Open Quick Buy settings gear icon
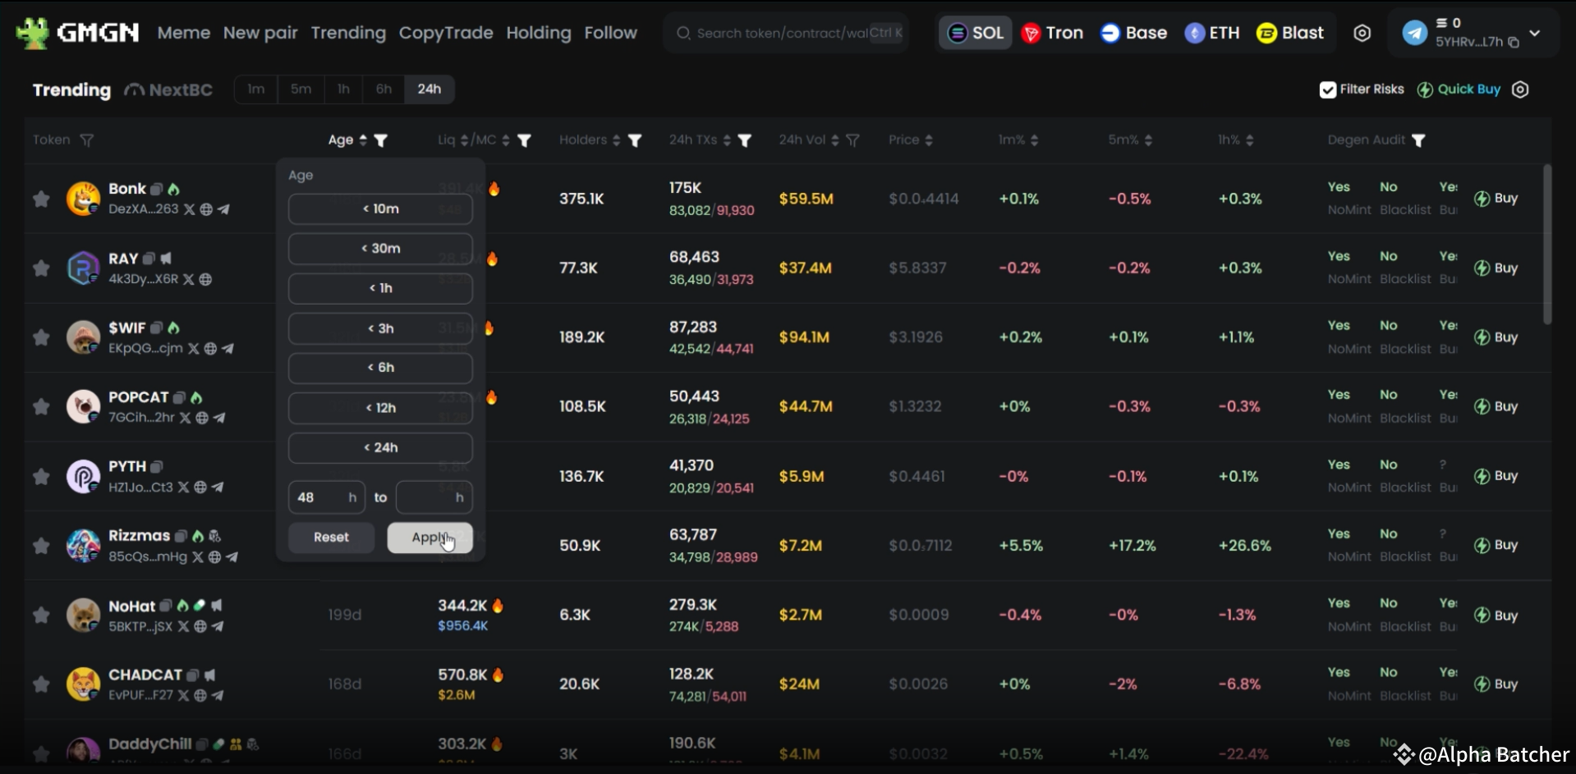Viewport: 1576px width, 774px height. tap(1520, 89)
